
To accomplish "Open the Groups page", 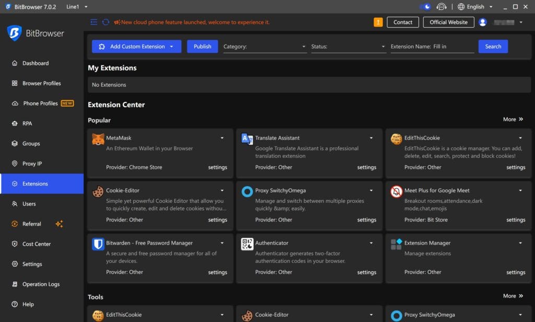I will (x=42, y=143).
